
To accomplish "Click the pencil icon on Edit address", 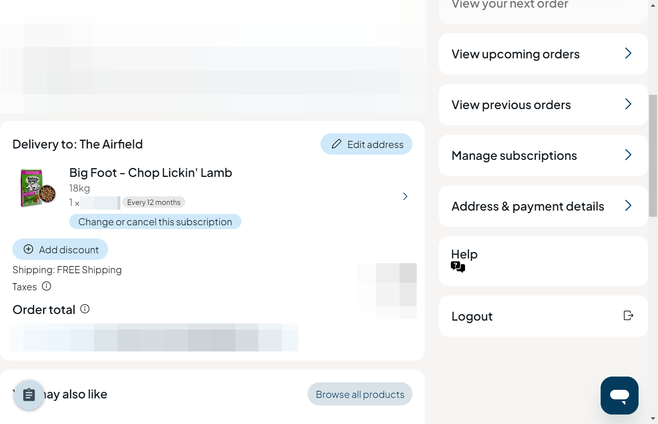I will click(337, 144).
